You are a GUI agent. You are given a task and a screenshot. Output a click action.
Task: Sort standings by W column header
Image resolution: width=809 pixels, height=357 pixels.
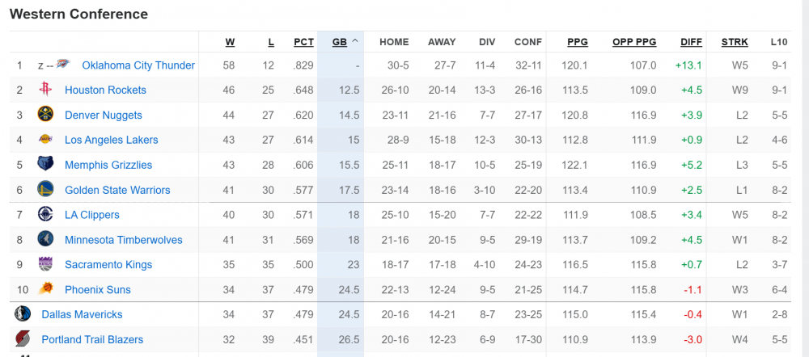pos(230,42)
